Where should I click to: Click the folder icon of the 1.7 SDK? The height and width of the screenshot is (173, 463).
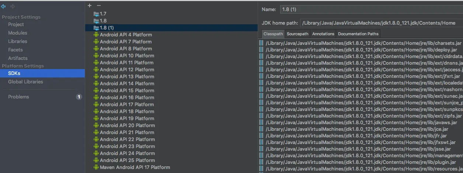96,14
